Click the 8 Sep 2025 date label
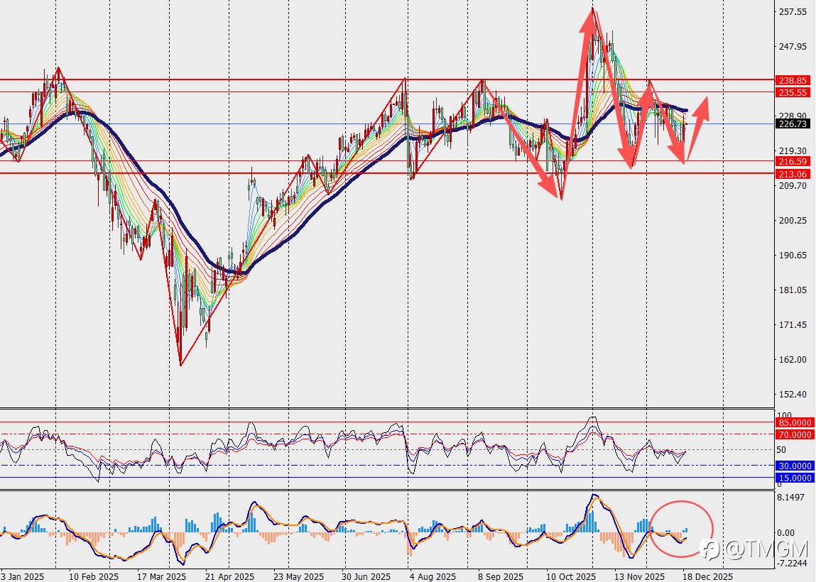Image resolution: width=816 pixels, height=582 pixels. click(x=501, y=577)
